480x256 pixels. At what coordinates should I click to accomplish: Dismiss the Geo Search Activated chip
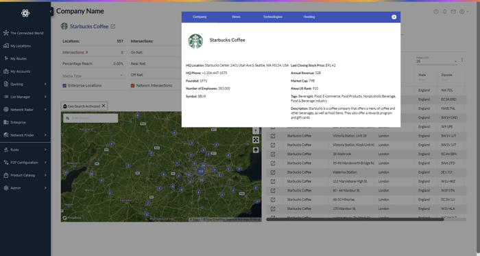coord(104,106)
